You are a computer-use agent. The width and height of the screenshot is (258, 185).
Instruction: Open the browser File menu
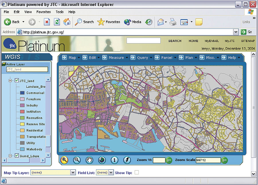pyautogui.click(x=6, y=12)
